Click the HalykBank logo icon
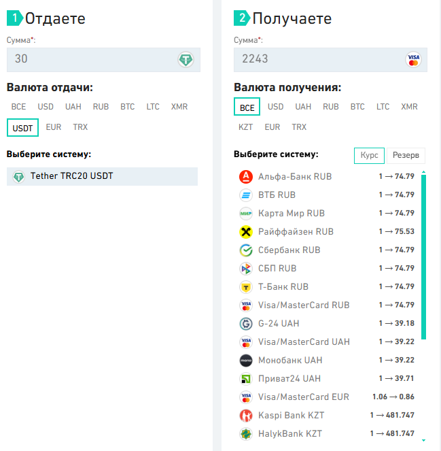 point(246,434)
